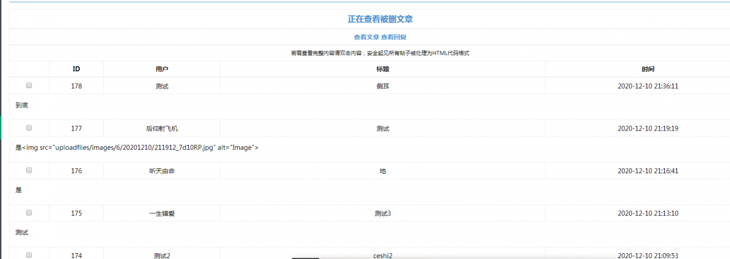
Task: Click the title 地
Action: 383,171
